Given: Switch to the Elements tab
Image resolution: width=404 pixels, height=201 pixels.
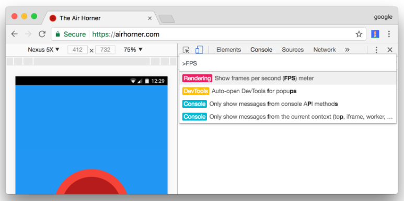Looking at the screenshot, I should point(228,50).
